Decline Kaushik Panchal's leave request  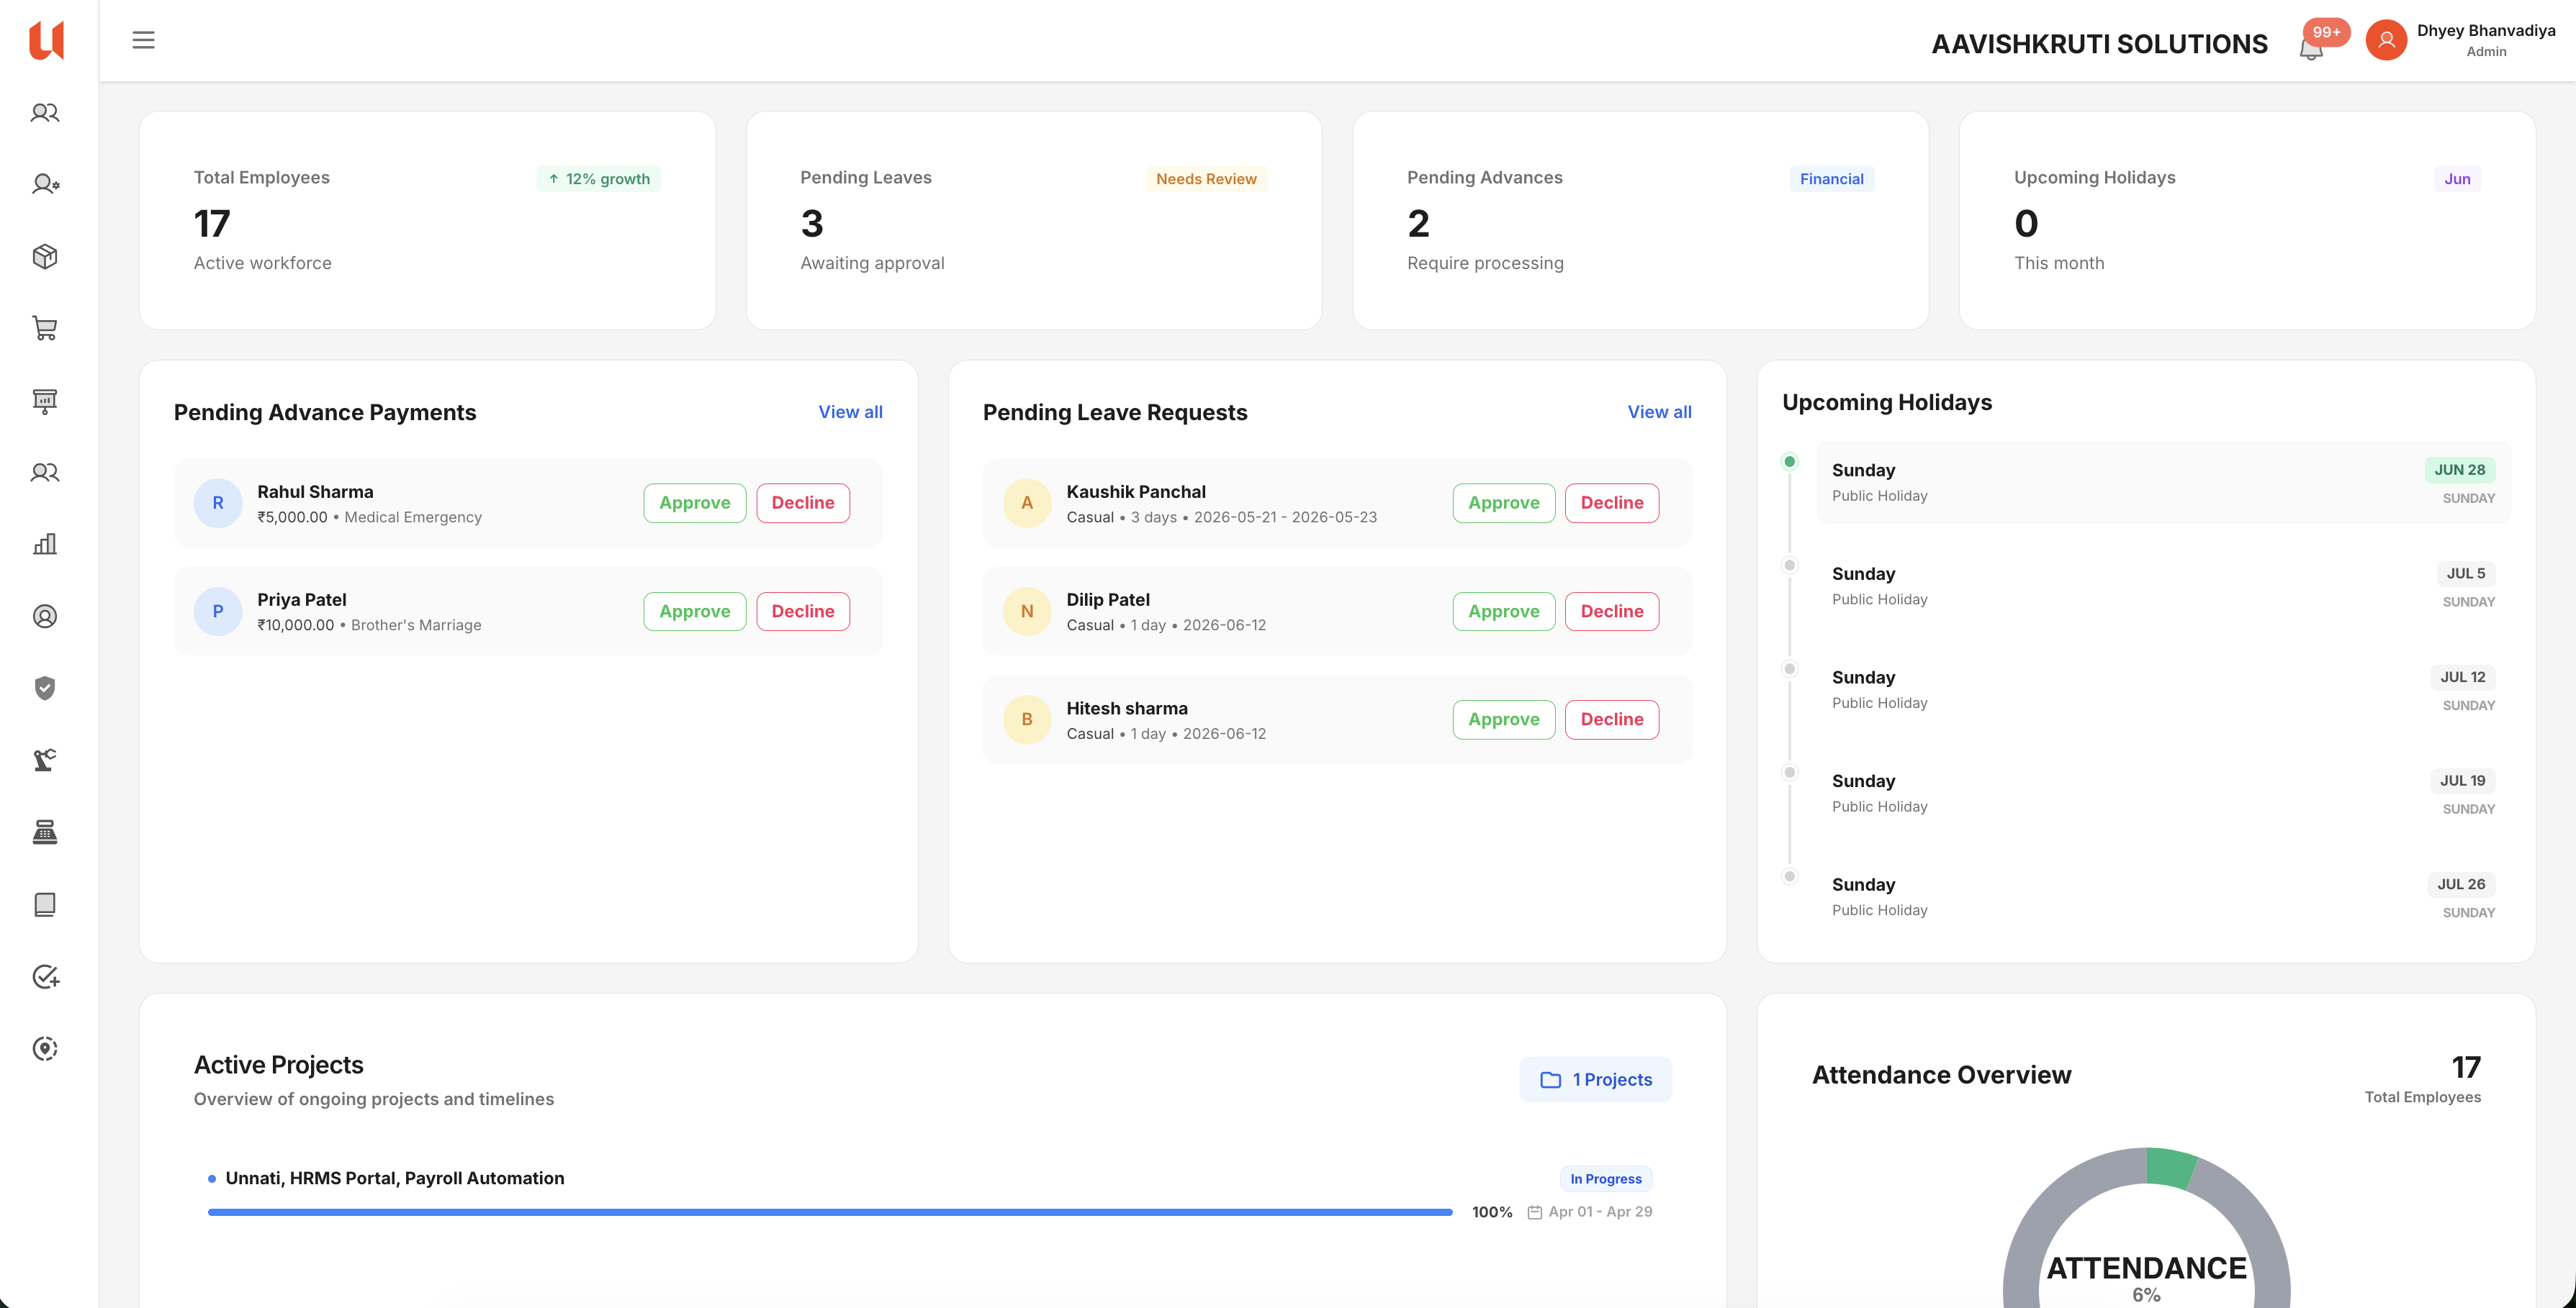pos(1612,503)
